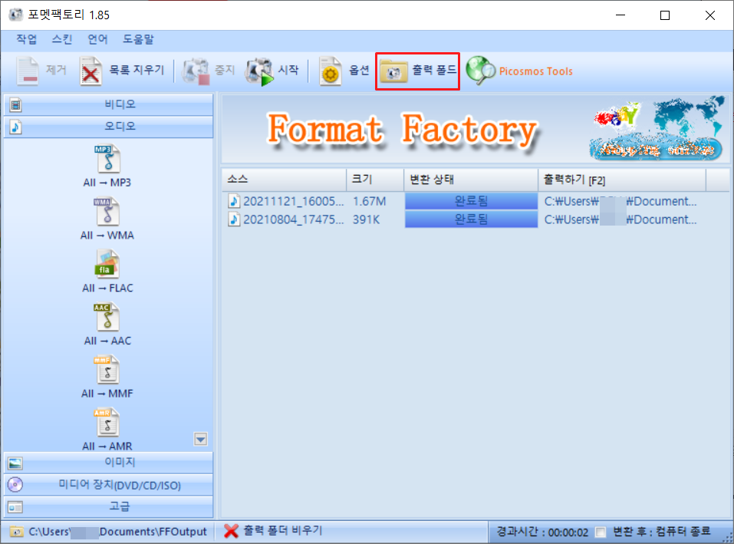Click the video film strip icon
Image resolution: width=734 pixels, height=544 pixels.
click(15, 105)
